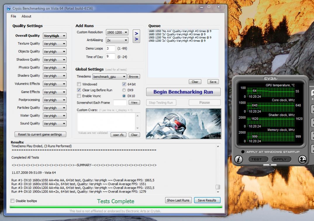This screenshot has width=314, height=221.
Task: Enable Vsync checkbox
Action: [79, 96]
